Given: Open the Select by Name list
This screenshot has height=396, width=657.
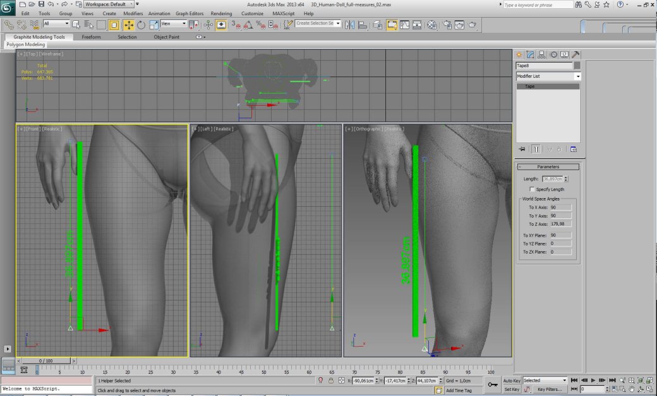Looking at the screenshot, I should tap(88, 25).
